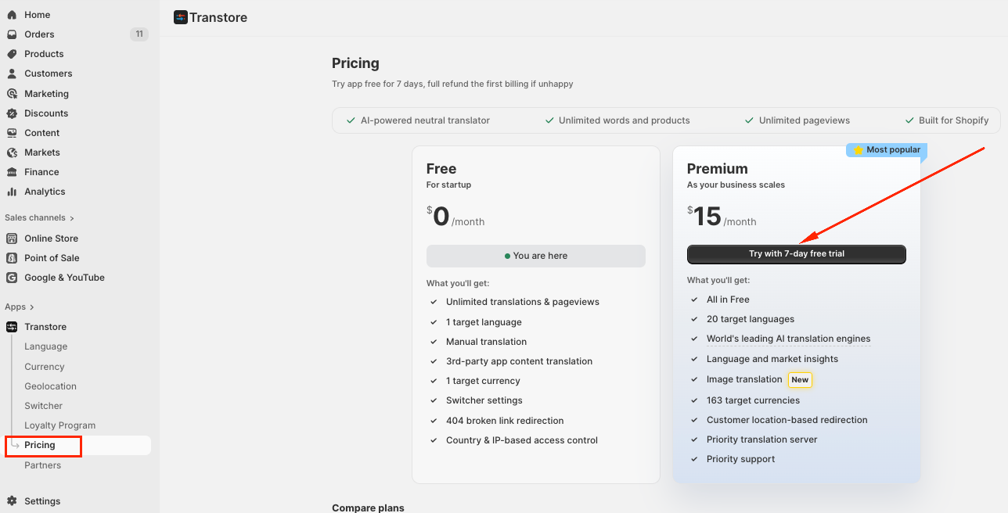This screenshot has width=1008, height=513.
Task: Click the Products tag icon
Action: (12, 54)
